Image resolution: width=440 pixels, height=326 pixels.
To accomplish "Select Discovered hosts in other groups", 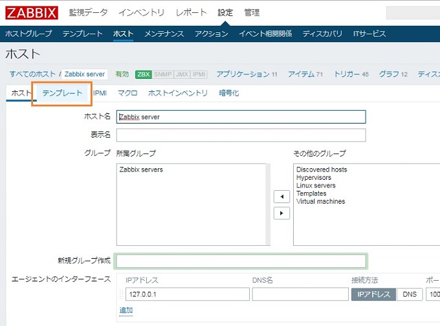I will pyautogui.click(x=322, y=169).
